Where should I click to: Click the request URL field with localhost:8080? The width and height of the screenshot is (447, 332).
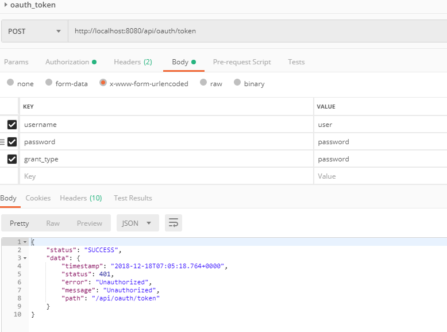(x=257, y=31)
